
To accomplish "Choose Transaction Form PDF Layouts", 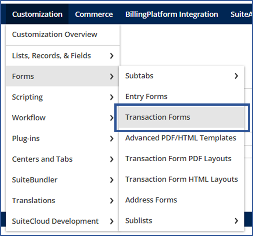I will (x=182, y=159).
